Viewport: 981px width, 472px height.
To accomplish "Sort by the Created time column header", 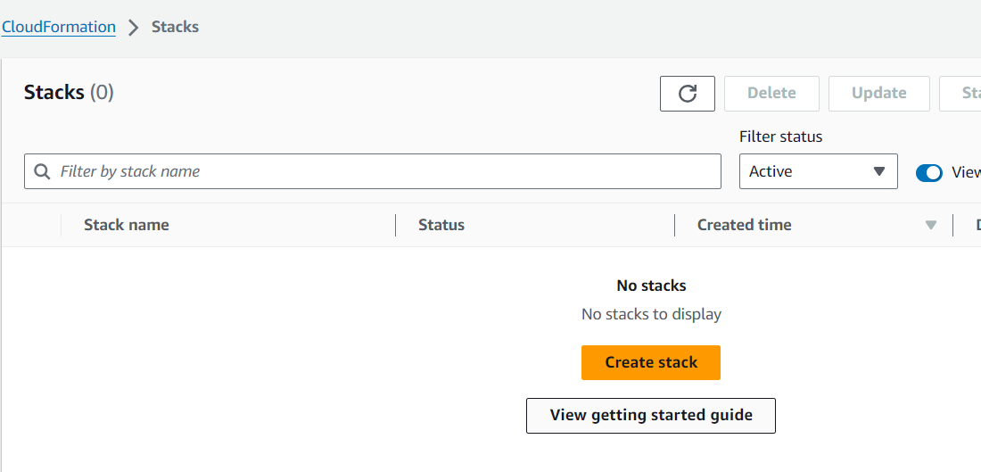I will tap(745, 225).
